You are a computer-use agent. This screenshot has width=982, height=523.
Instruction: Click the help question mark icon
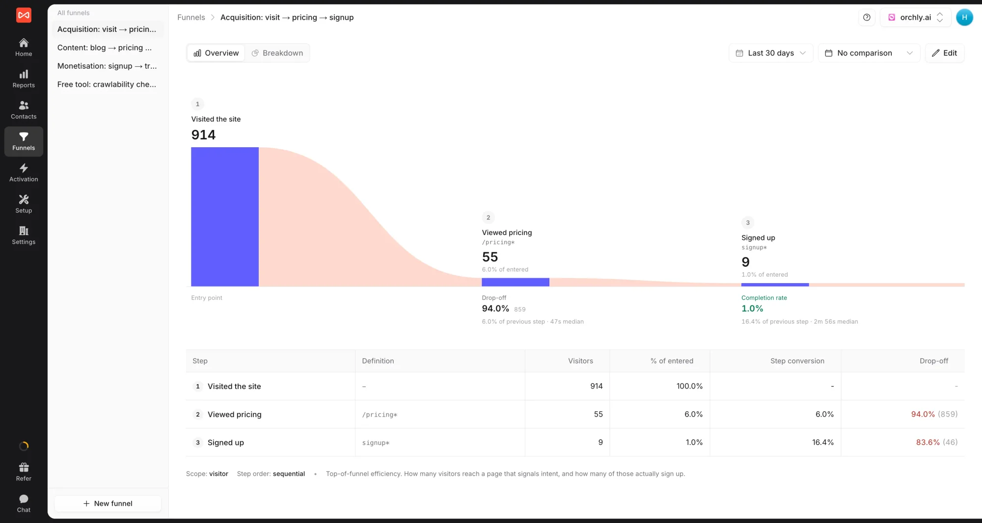[867, 18]
